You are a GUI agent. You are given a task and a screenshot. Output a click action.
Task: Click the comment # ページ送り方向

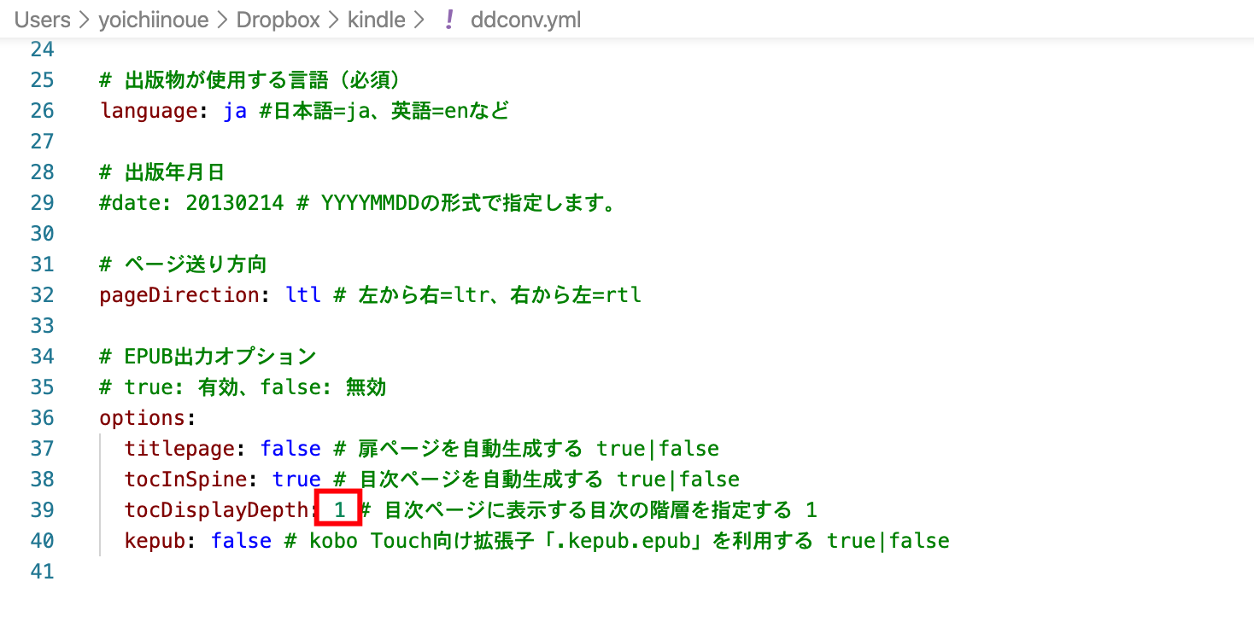[184, 264]
